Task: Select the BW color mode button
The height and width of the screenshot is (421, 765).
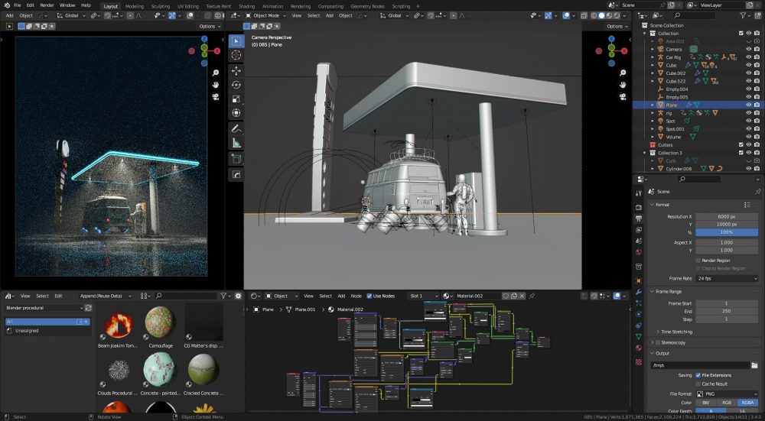Action: tap(706, 403)
